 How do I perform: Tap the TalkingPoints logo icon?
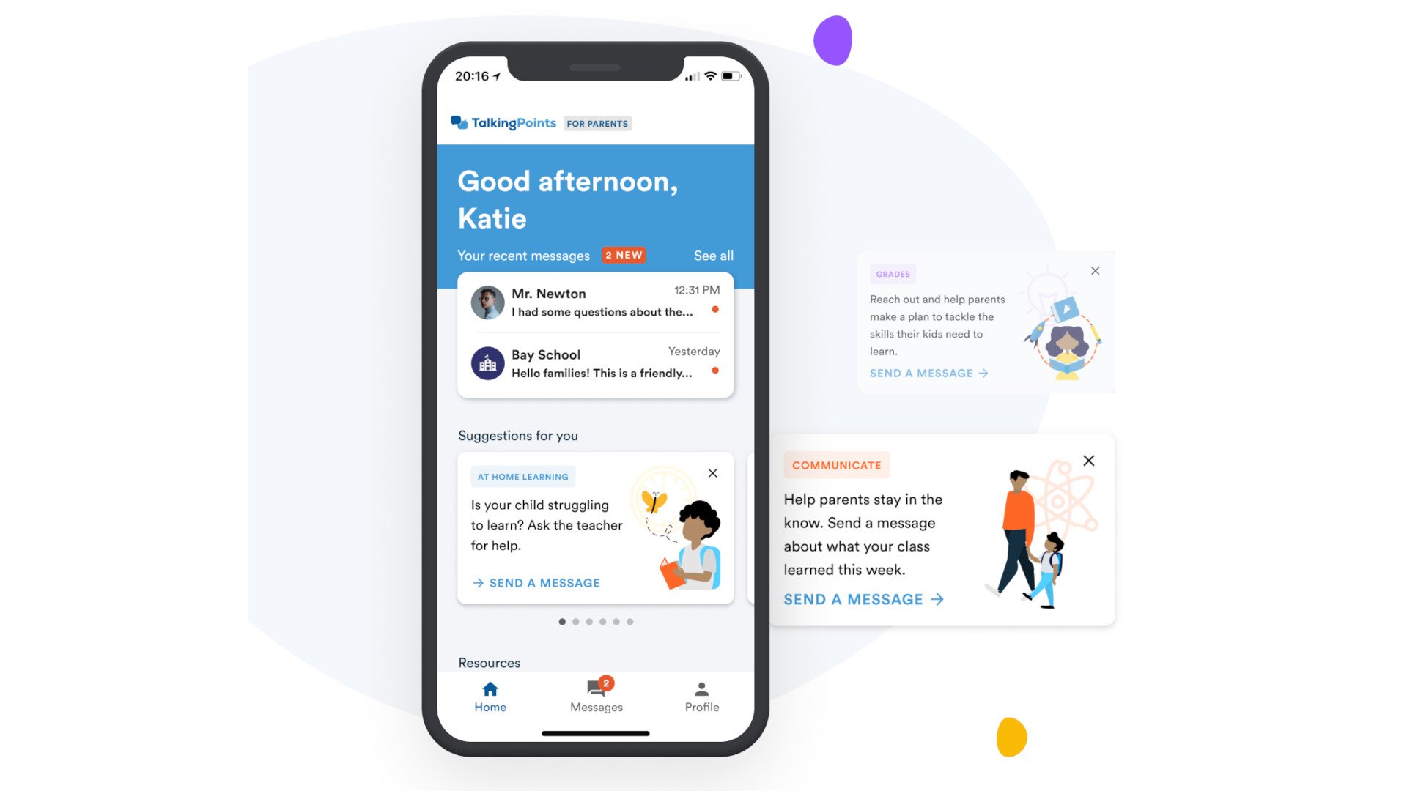461,122
